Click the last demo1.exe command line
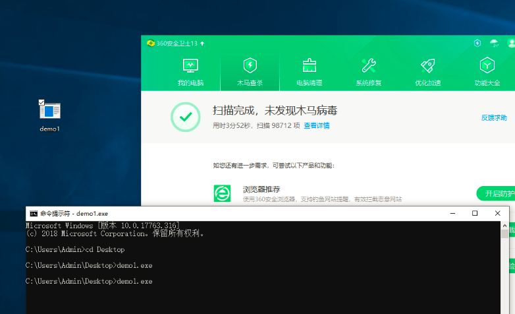Screen dimensions: 515x314 pyautogui.click(x=89, y=282)
